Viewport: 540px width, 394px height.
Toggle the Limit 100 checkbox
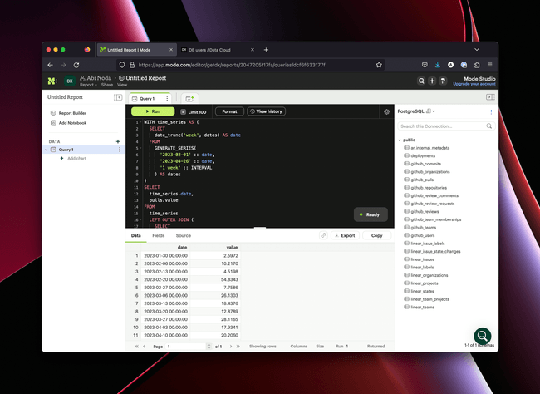(x=182, y=111)
